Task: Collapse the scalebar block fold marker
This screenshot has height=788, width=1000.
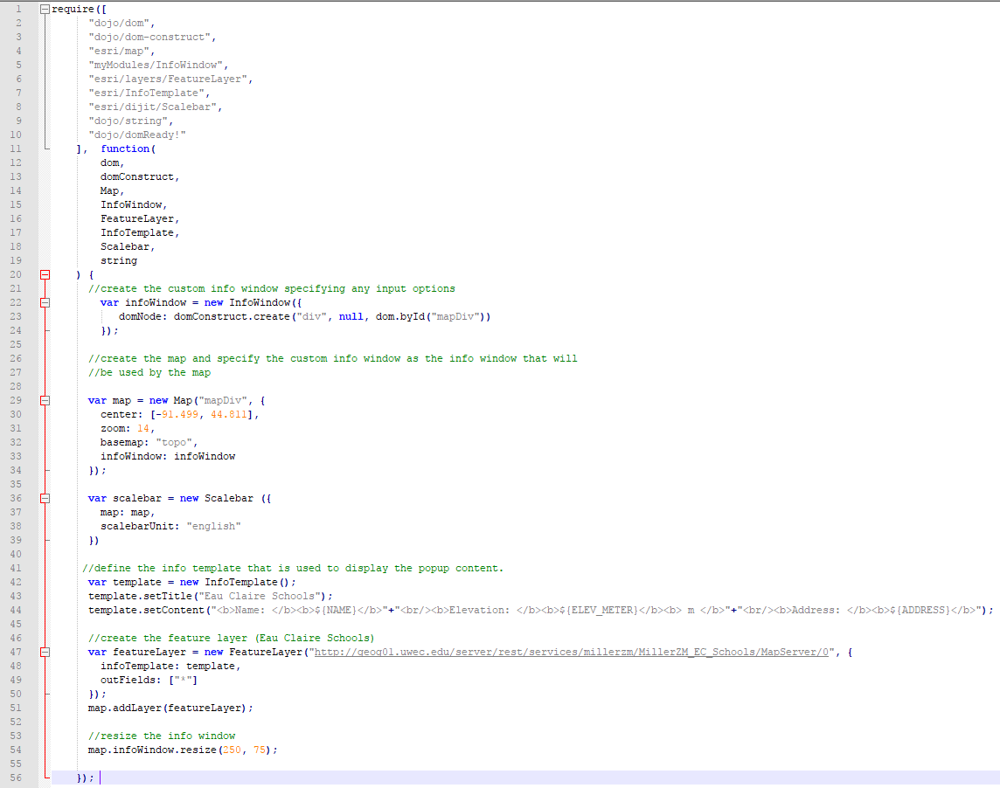Action: 45,499
